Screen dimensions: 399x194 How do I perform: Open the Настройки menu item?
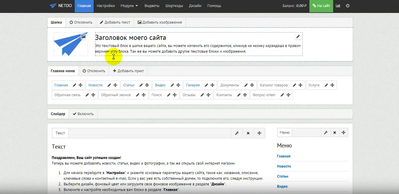[106, 6]
